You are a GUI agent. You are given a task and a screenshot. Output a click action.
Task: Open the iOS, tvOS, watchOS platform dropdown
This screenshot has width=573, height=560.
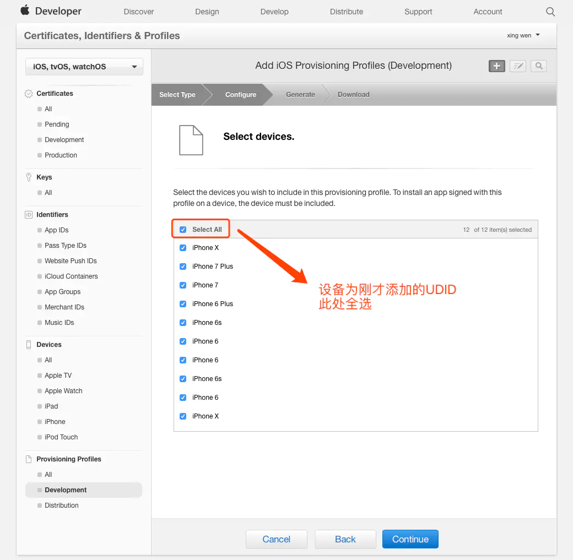(x=84, y=67)
